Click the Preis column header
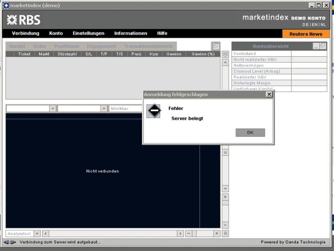 click(136, 54)
